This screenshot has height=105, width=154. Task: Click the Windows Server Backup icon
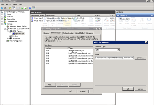[8, 26]
